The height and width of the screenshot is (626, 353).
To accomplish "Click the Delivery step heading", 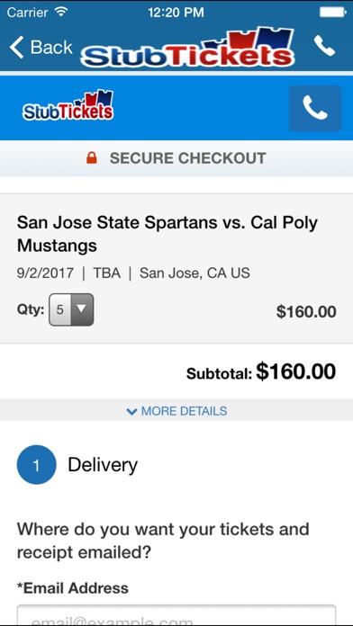I will [x=103, y=465].
